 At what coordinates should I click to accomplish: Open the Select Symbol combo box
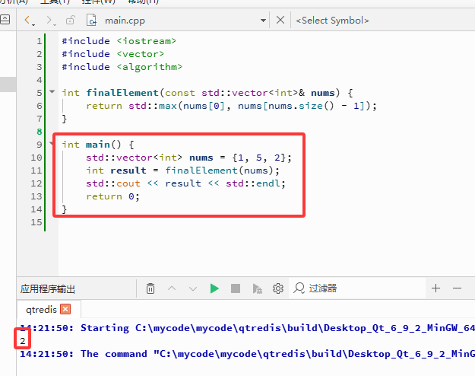click(x=332, y=21)
